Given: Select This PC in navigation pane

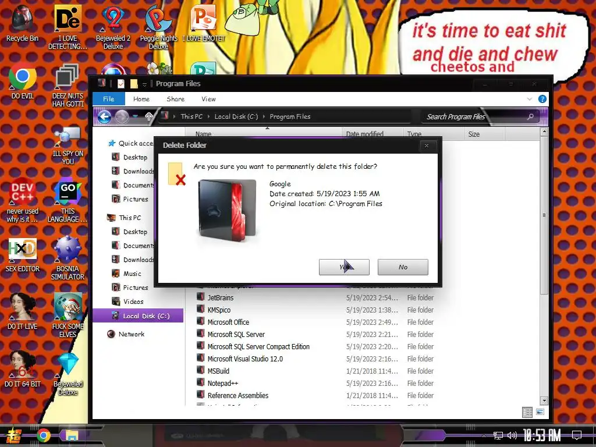Looking at the screenshot, I should 125,218.
